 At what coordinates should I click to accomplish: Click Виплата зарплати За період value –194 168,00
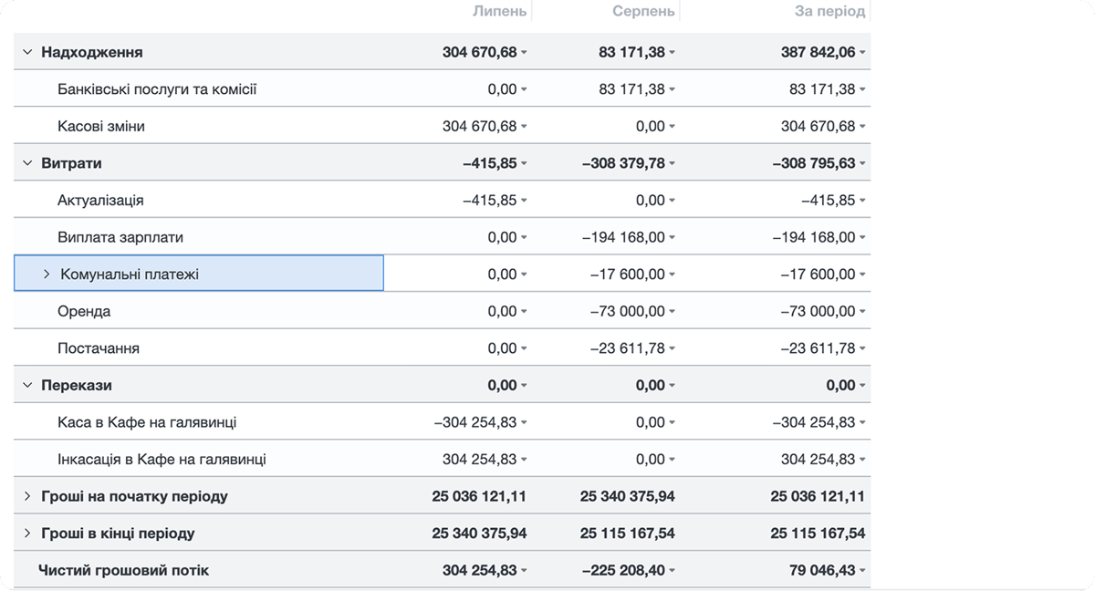(814, 237)
